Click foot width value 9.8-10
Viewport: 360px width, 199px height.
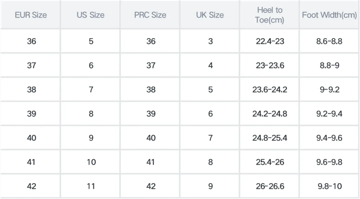coord(329,186)
